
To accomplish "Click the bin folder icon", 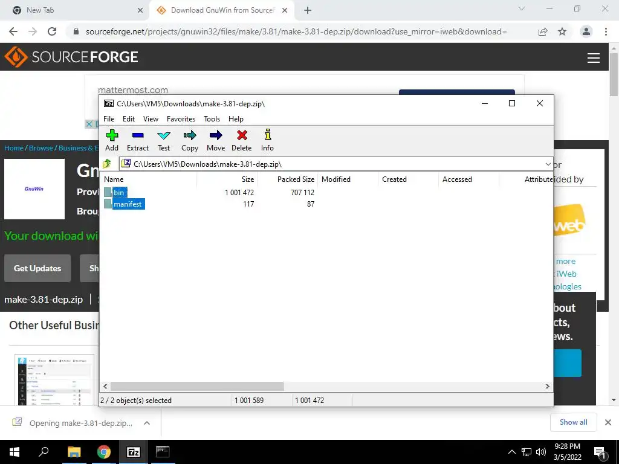I will 108,192.
